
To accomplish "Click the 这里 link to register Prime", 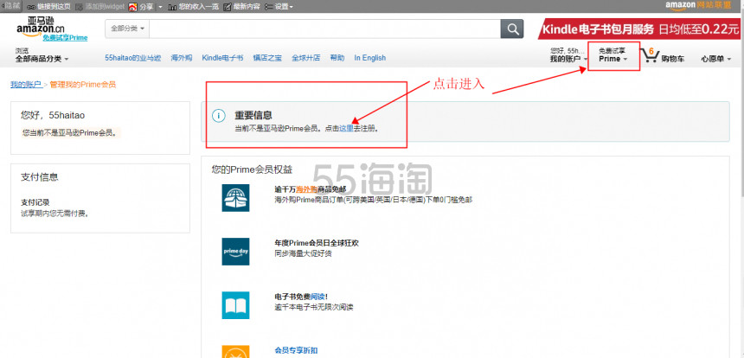I will (x=346, y=129).
